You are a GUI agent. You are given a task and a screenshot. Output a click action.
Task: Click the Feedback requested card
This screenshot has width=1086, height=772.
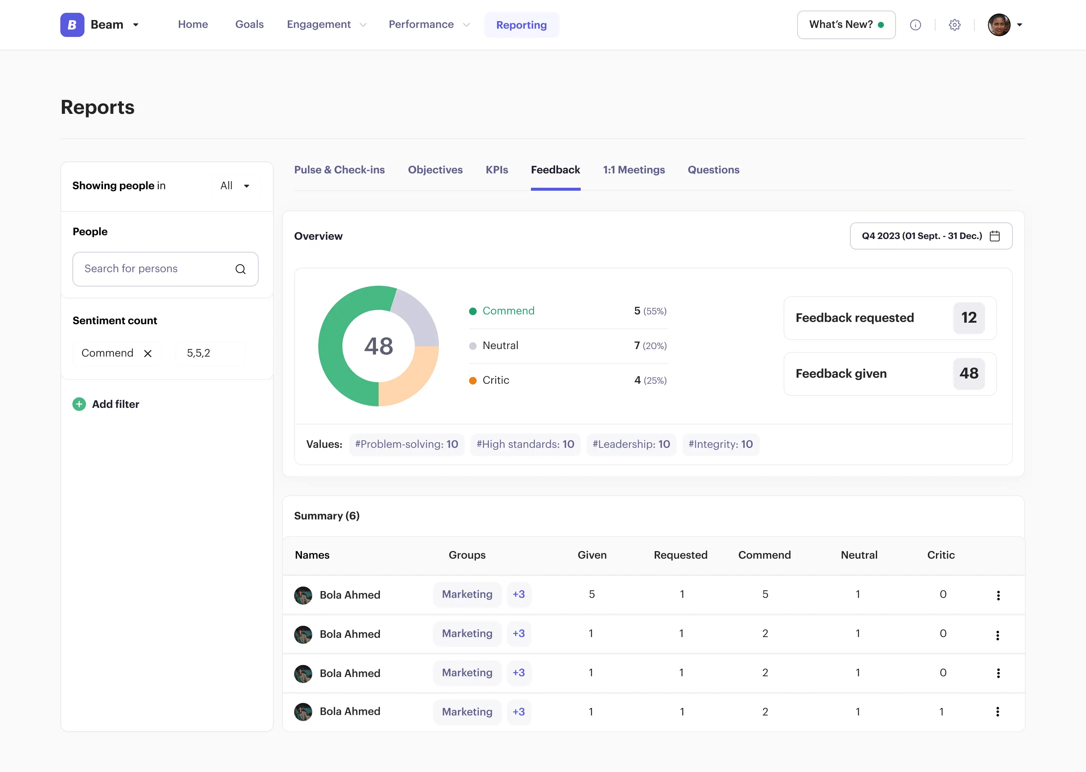pos(890,318)
